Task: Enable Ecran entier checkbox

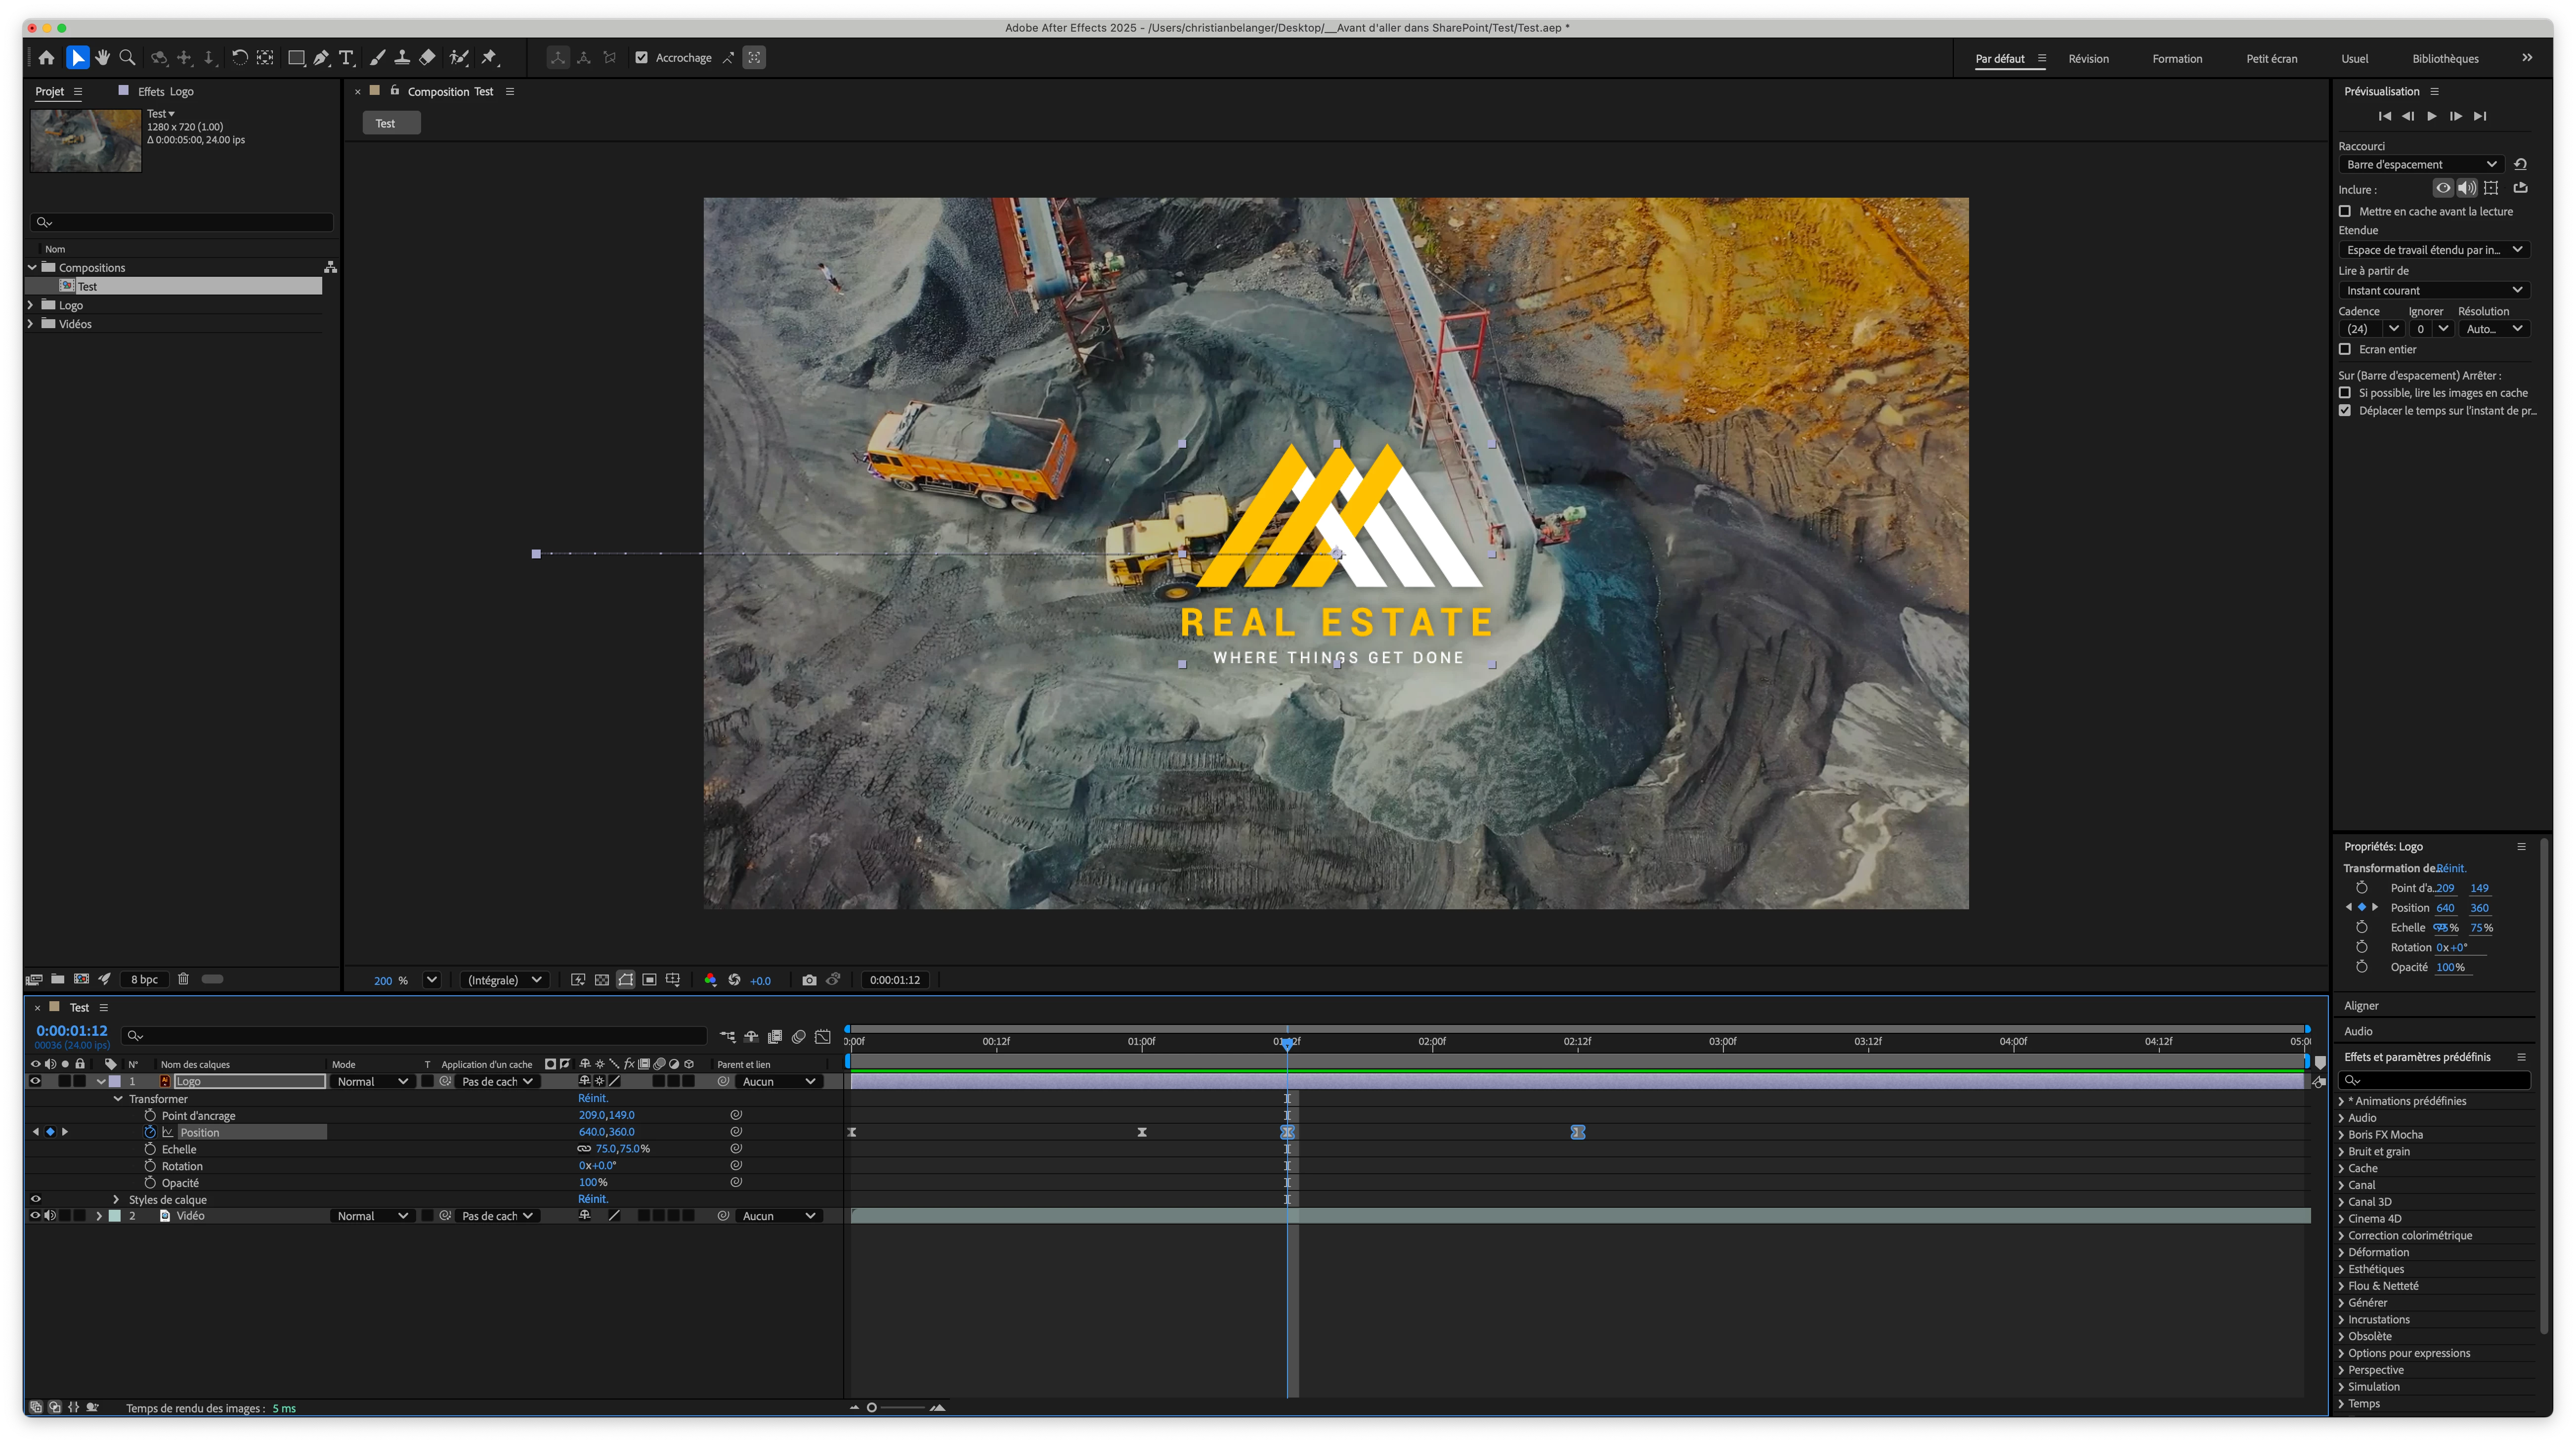Action: tap(2345, 349)
